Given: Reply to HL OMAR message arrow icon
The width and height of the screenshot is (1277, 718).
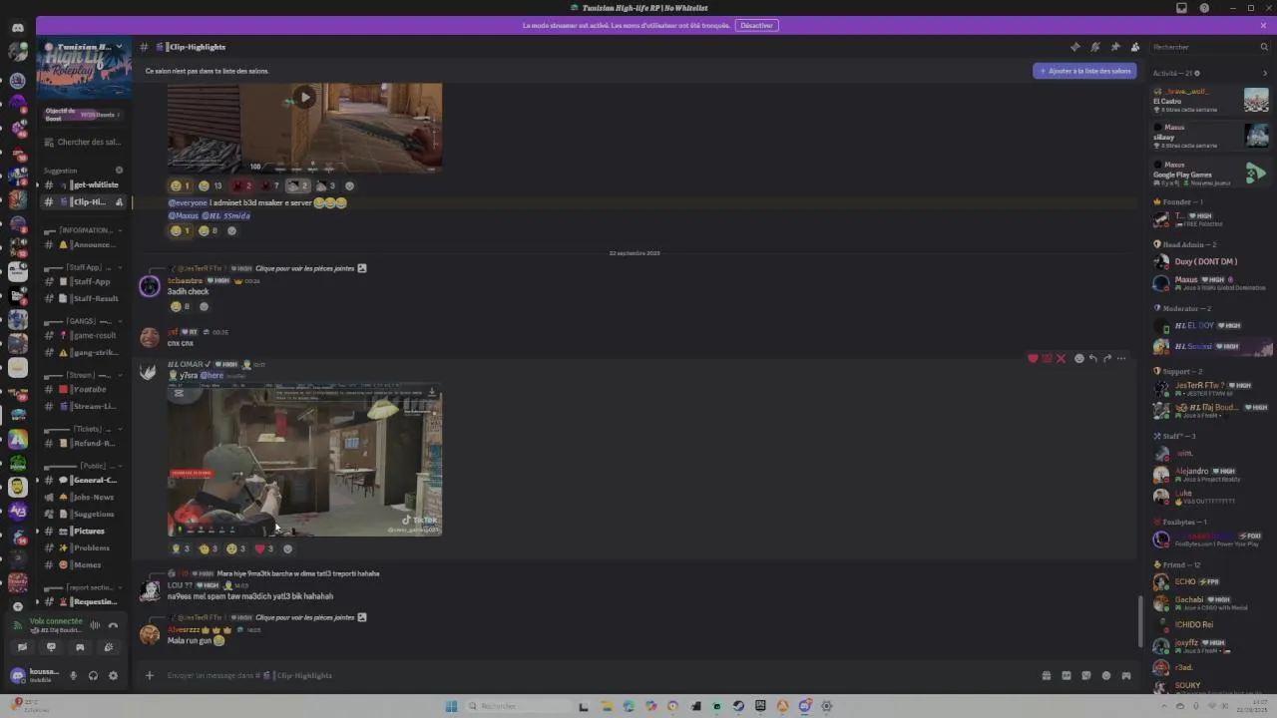Looking at the screenshot, I should click(x=1092, y=358).
